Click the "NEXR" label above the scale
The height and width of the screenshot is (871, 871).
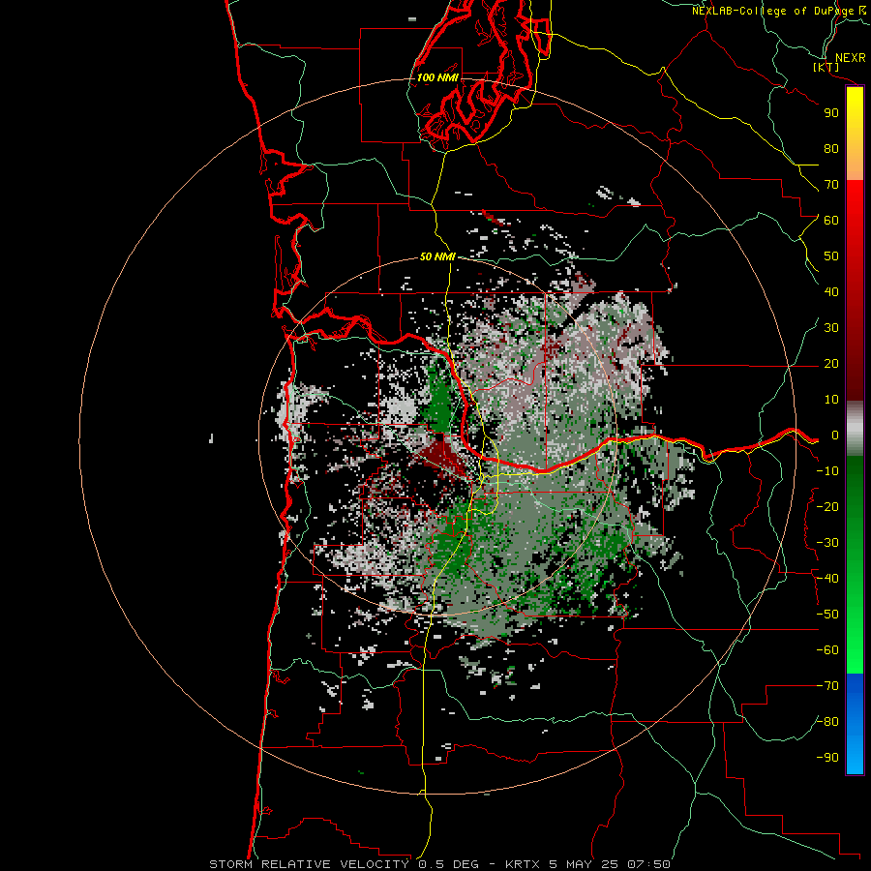(x=850, y=58)
